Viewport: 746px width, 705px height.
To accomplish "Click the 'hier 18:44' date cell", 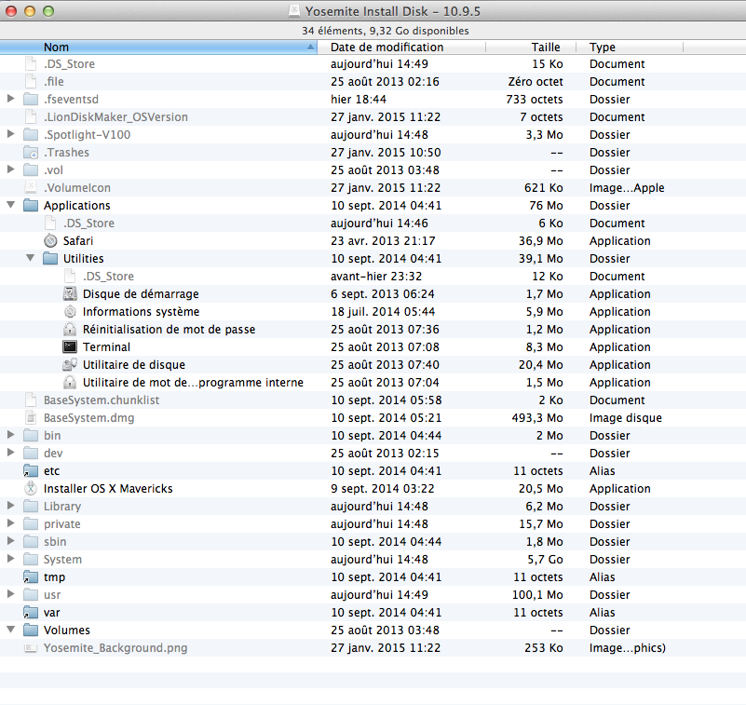I will (x=359, y=100).
